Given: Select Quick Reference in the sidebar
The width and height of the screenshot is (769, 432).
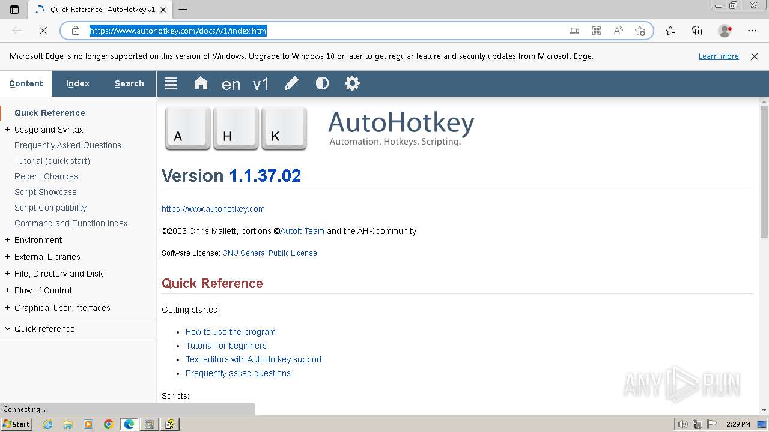Looking at the screenshot, I should point(50,113).
